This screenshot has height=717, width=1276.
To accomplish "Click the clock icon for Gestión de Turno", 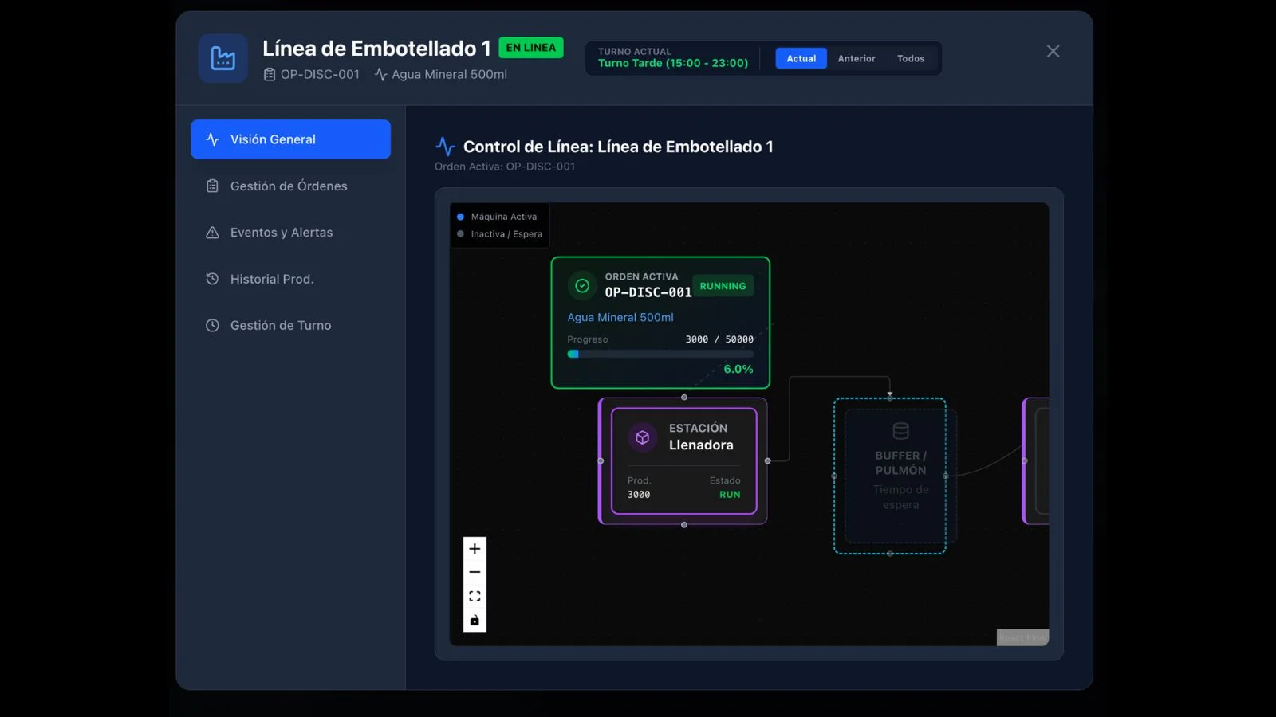I will (211, 325).
